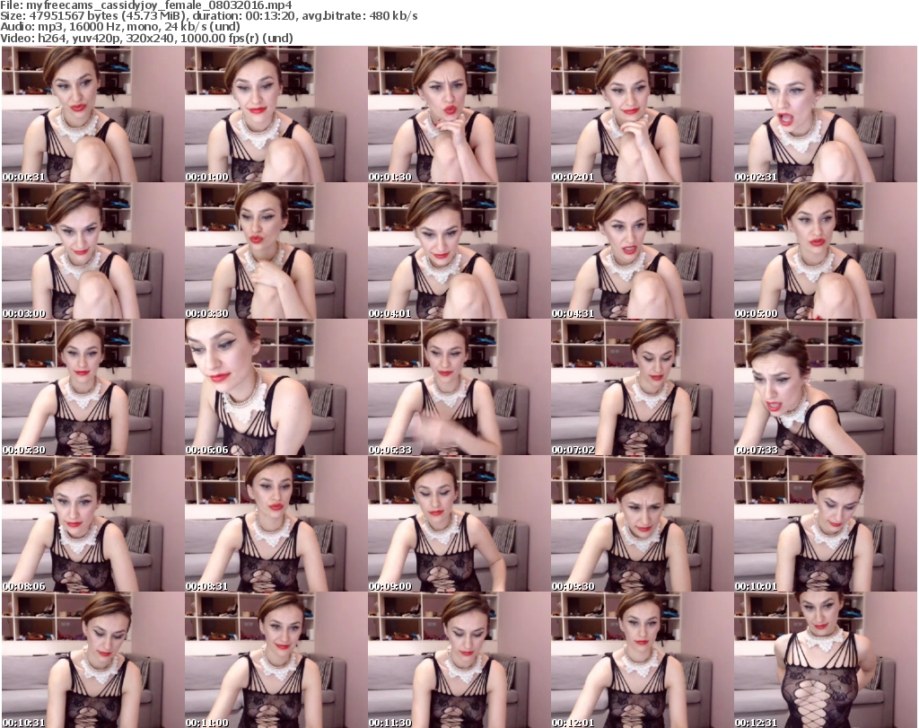Open the thumbnail frame timestamped 00:04:31

642,250
